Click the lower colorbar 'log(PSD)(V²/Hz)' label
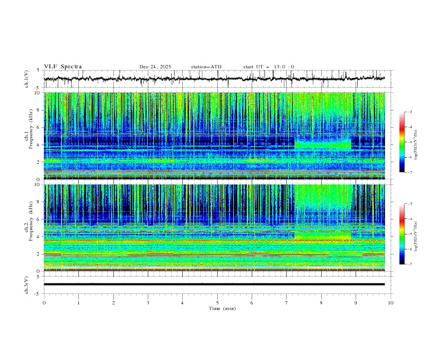This screenshot has width=440, height=340. pyautogui.click(x=416, y=236)
